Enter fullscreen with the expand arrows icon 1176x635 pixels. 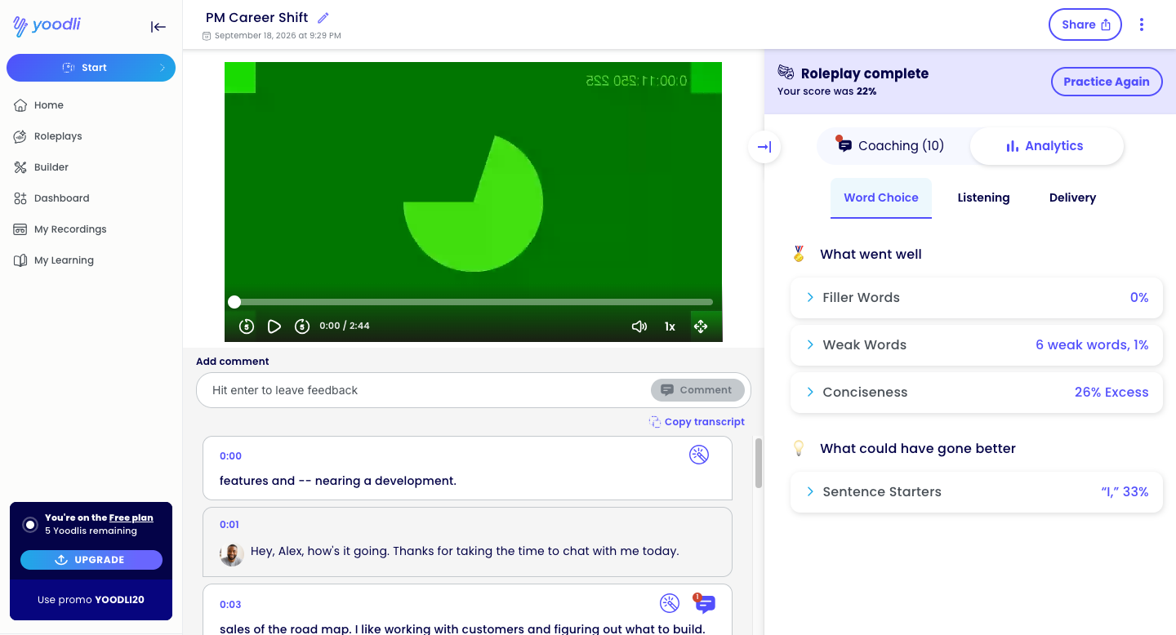click(x=701, y=326)
